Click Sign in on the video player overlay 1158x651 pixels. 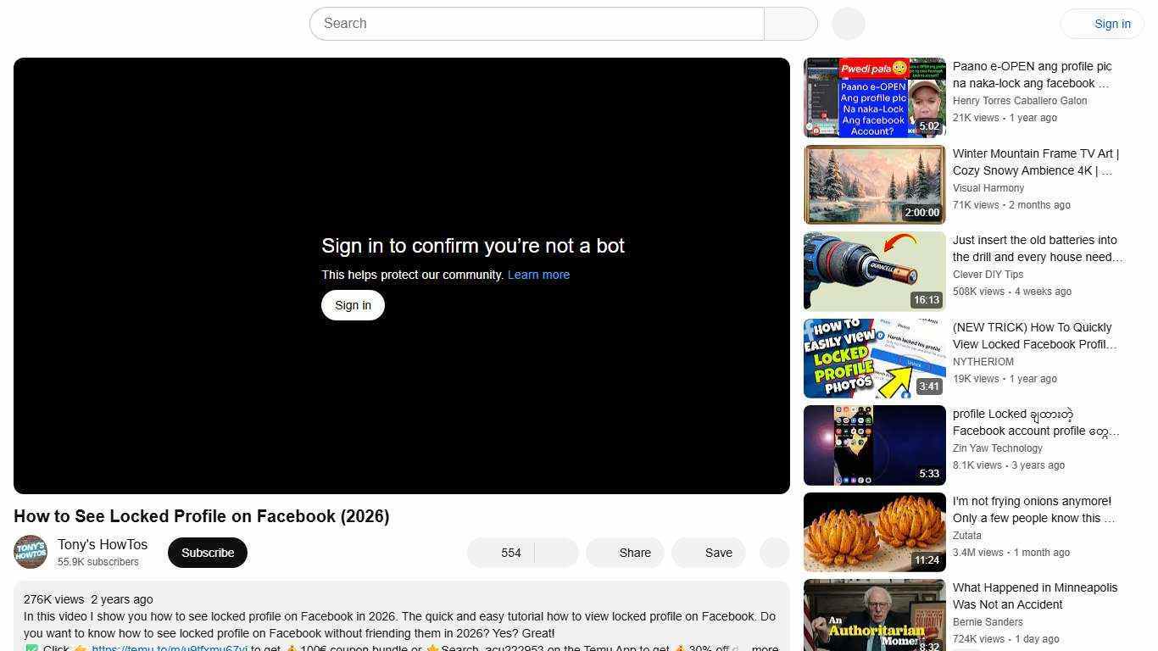coord(353,304)
